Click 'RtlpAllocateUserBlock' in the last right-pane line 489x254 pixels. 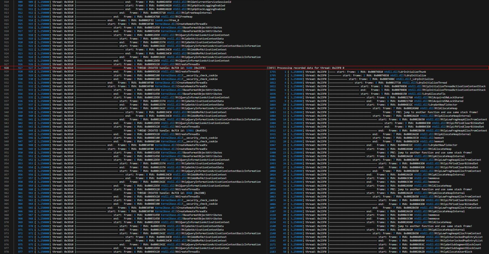pyautogui.click(x=457, y=252)
